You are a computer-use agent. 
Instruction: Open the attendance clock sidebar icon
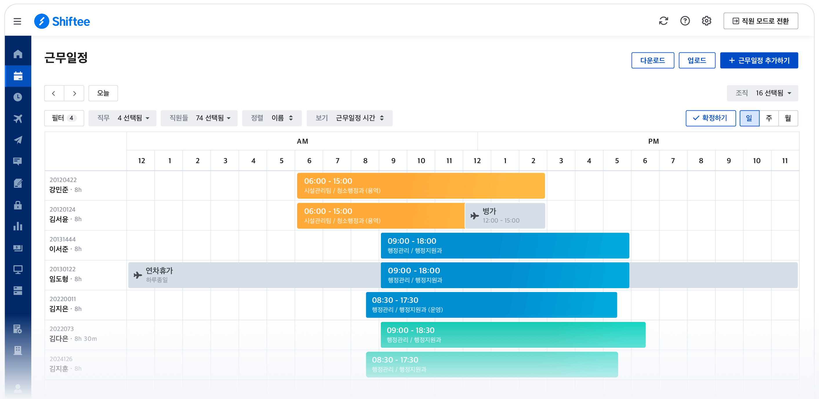18,97
